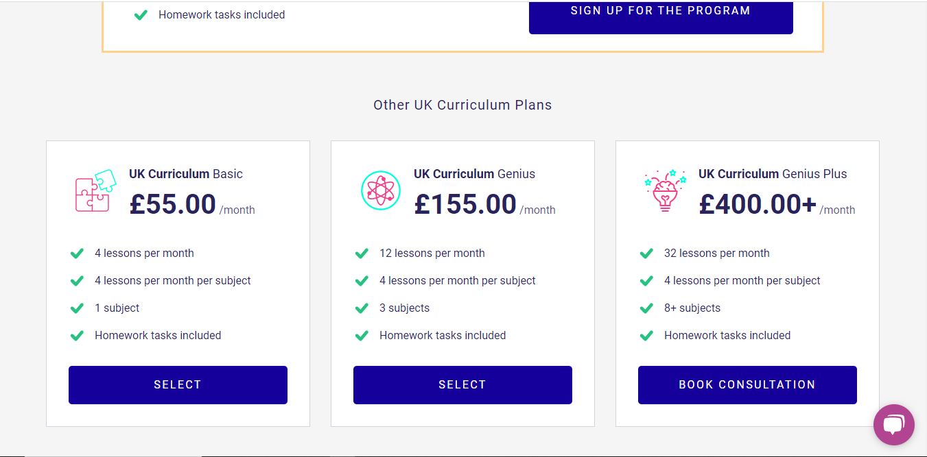Select the UK Curriculum Genius plan
The height and width of the screenshot is (457, 927).
pyautogui.click(x=462, y=385)
